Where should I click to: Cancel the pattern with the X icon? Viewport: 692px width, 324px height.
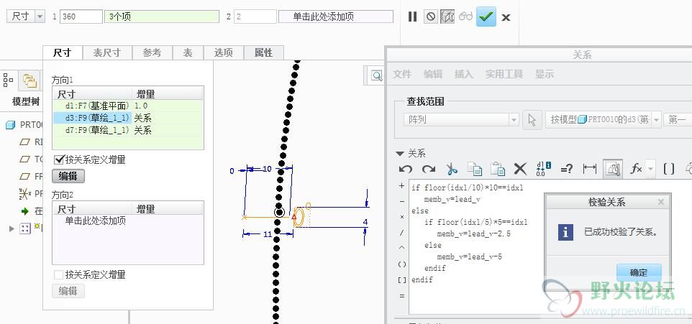pos(506,17)
